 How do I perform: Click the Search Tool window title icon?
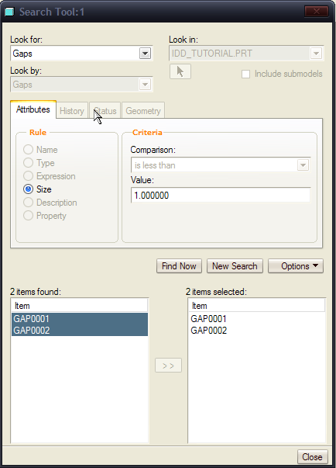(x=9, y=12)
